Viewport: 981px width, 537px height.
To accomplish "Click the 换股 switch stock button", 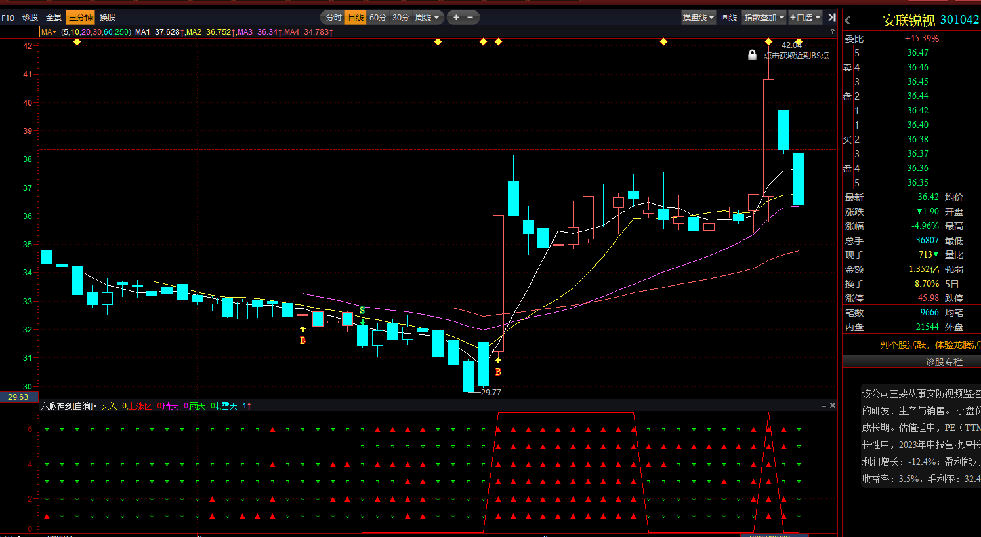I will [x=108, y=18].
